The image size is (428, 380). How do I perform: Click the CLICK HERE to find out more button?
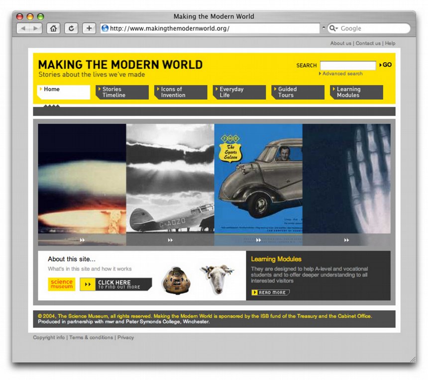116,284
